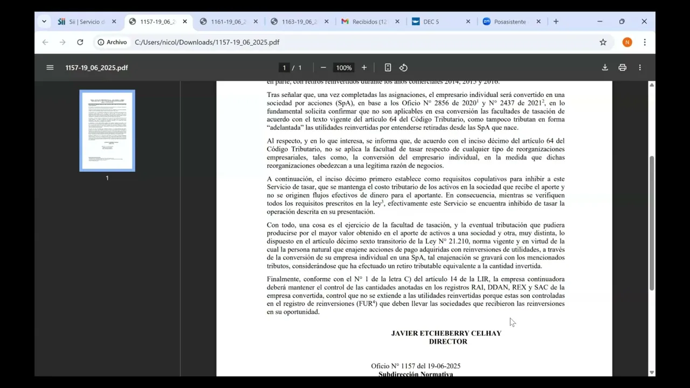This screenshot has height=388, width=690.
Task: Open the PDF sidebar menu
Action: tap(50, 67)
